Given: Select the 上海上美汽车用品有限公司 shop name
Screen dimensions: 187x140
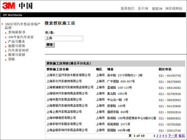Looking at the screenshot, I should tap(64, 112).
